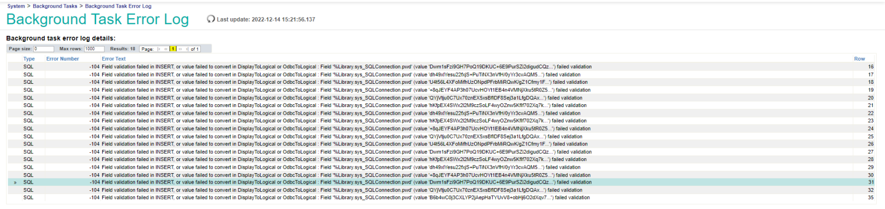Go to the previous results page

[166, 49]
